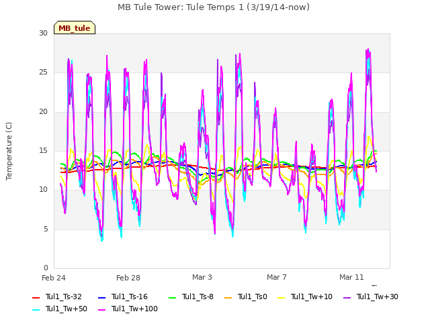Click the 20 y-axis tick label
Image resolution: width=430 pixels, height=322 pixels.
tap(43, 111)
